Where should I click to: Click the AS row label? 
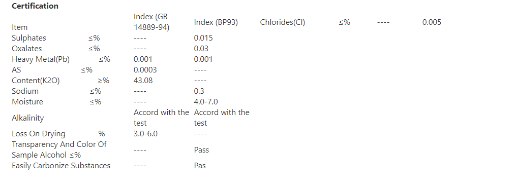tap(16, 70)
